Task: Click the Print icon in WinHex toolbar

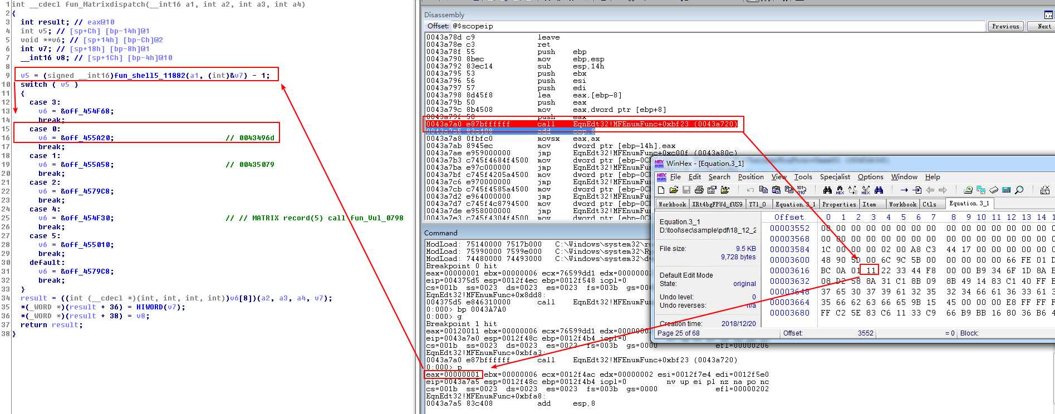Action: (699, 190)
